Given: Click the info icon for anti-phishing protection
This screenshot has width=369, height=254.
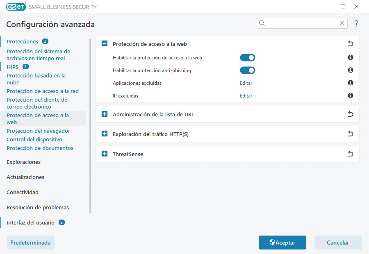Looking at the screenshot, I should point(350,70).
